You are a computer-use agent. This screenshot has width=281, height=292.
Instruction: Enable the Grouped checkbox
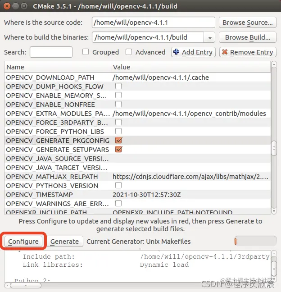point(86,52)
